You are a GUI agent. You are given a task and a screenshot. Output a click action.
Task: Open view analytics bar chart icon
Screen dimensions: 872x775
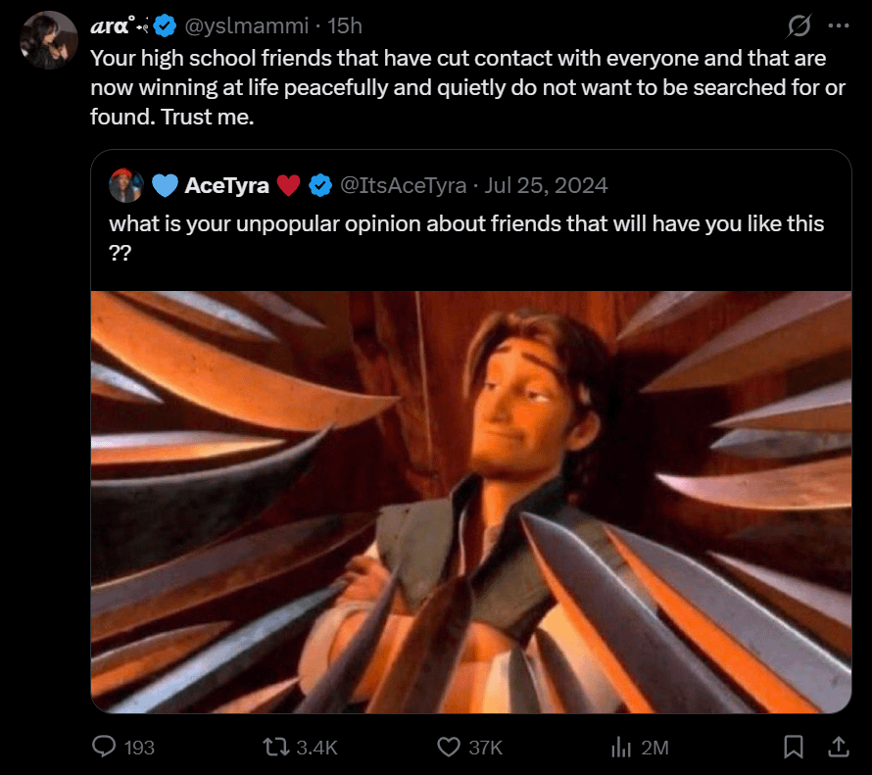(620, 747)
